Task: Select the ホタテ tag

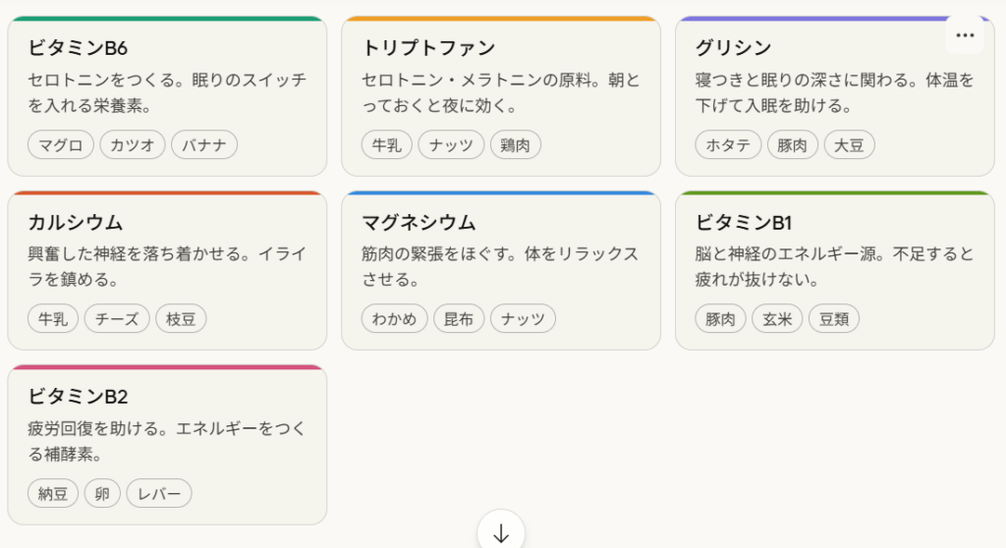Action: point(728,145)
